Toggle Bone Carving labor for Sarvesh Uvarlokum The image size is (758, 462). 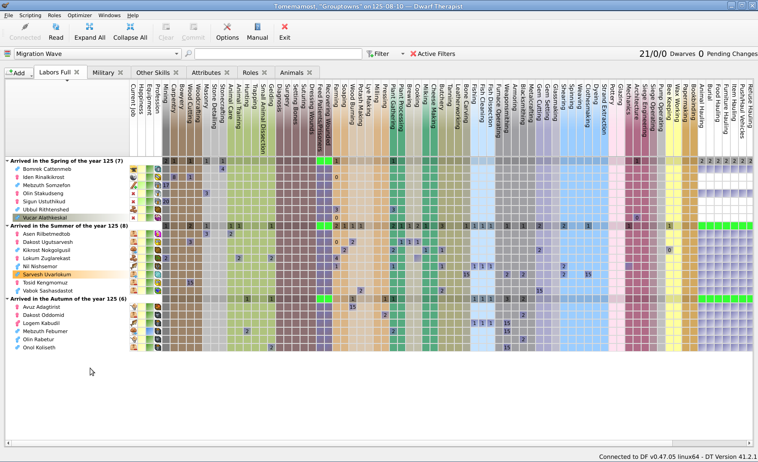(x=467, y=274)
